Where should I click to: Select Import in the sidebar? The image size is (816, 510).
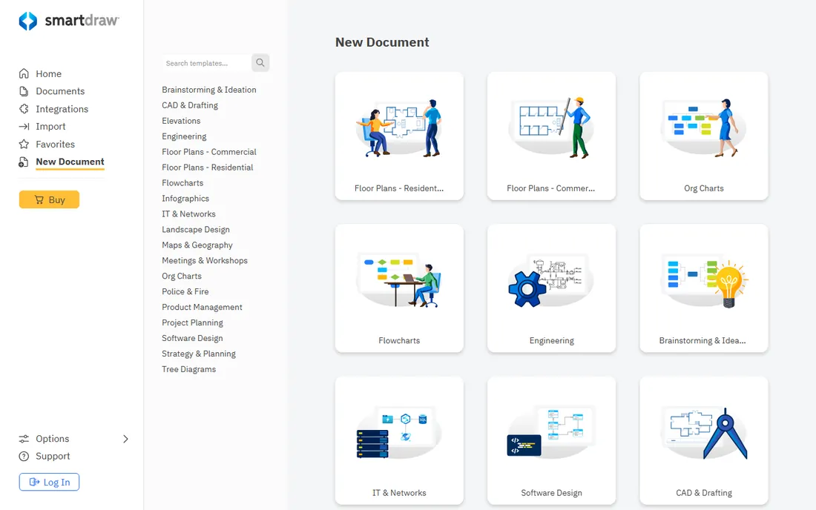pyautogui.click(x=50, y=126)
